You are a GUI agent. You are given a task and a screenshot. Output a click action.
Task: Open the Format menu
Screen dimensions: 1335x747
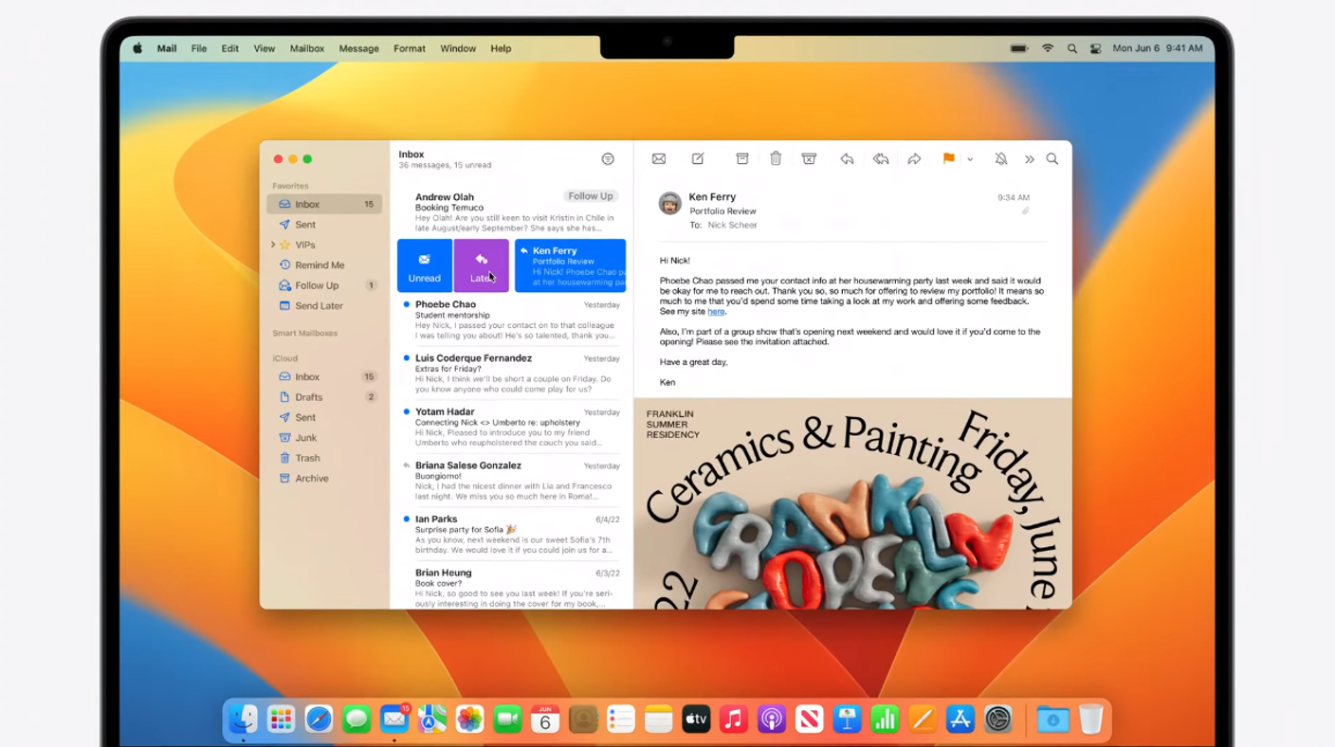click(410, 48)
